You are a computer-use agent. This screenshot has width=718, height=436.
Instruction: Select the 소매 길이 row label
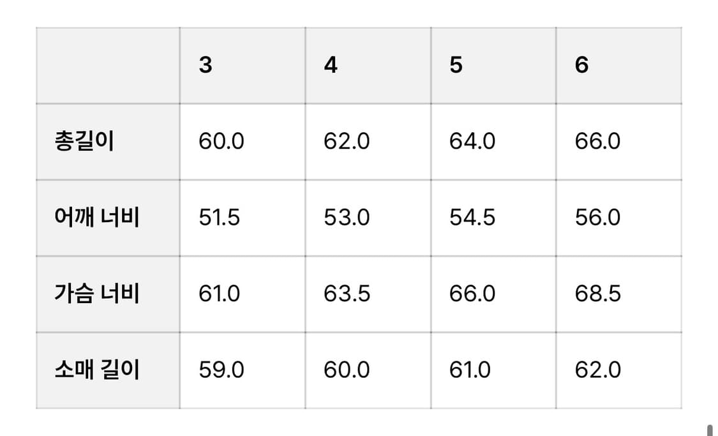point(97,370)
